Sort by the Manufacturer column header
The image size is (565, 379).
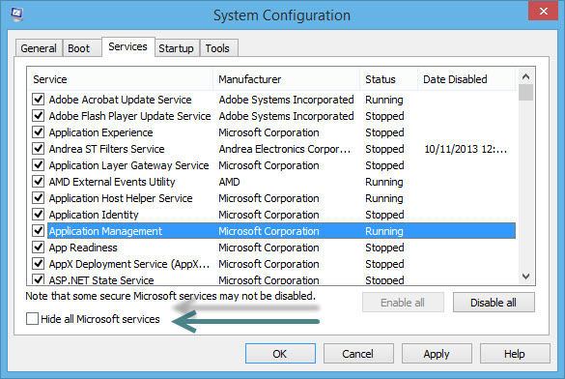(287, 79)
